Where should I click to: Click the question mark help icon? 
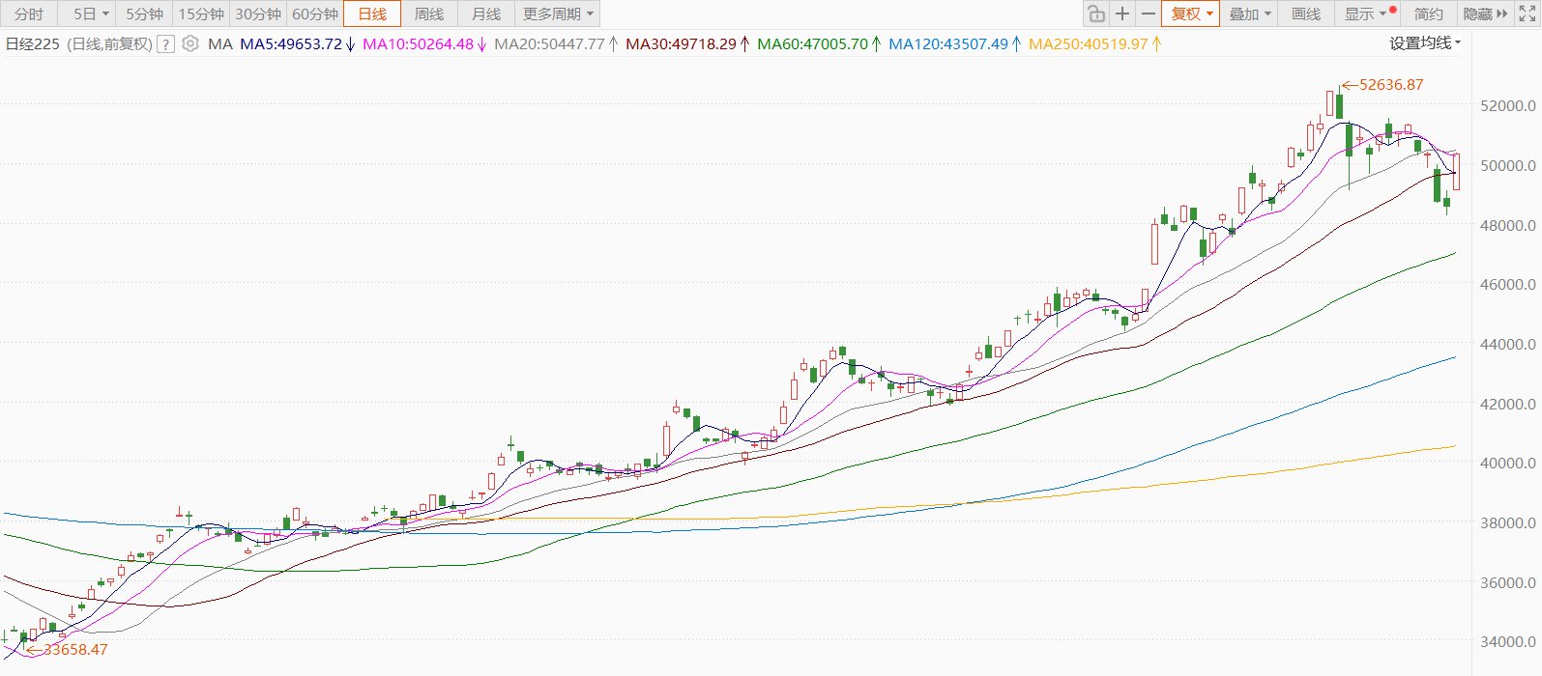tap(165, 43)
